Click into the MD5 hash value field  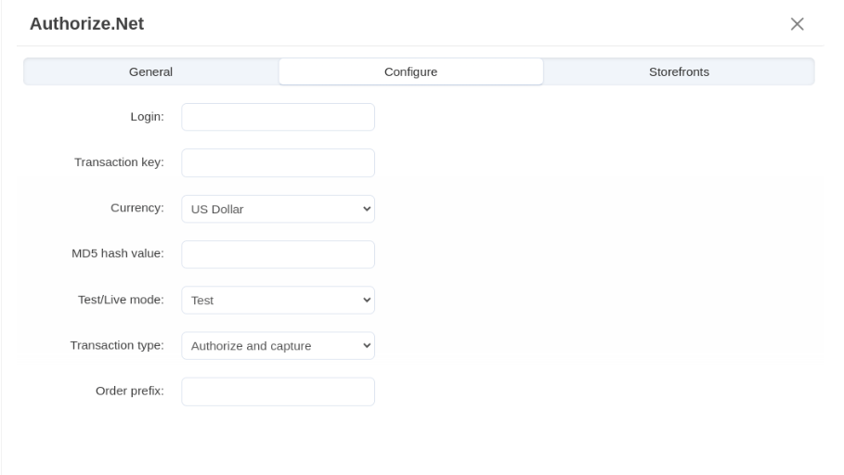(278, 254)
